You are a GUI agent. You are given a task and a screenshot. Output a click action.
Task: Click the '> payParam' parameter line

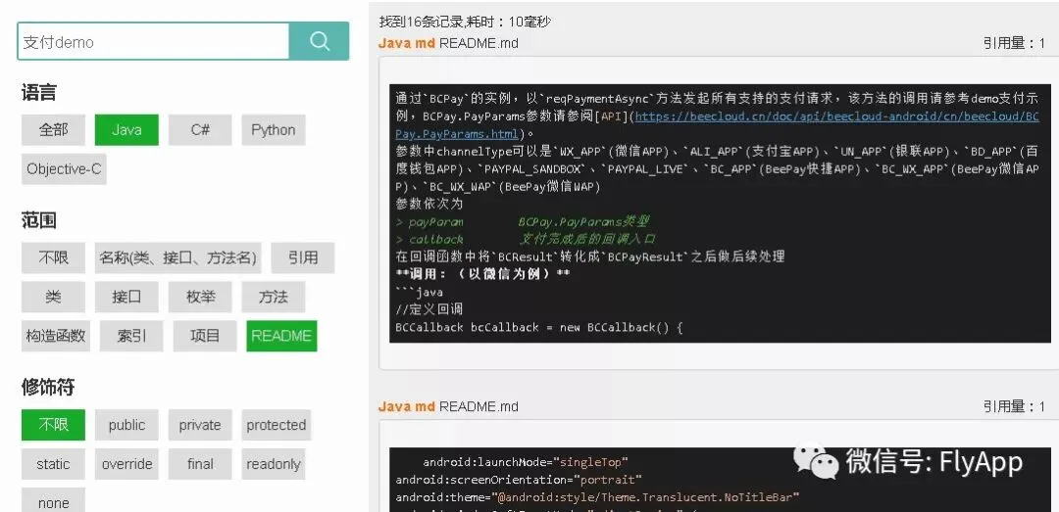pyautogui.click(x=524, y=221)
